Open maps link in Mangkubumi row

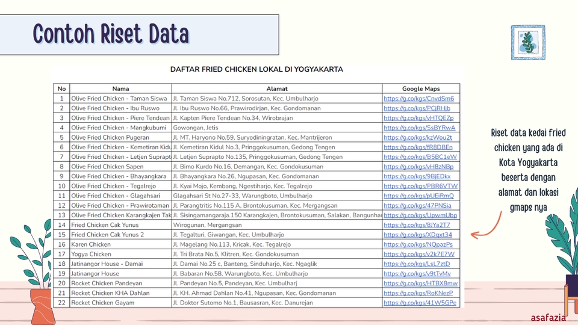[420, 128]
